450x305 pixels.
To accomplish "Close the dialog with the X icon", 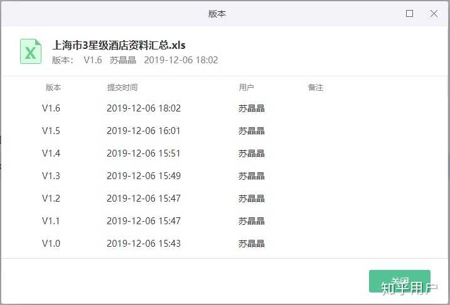I will click(x=434, y=13).
